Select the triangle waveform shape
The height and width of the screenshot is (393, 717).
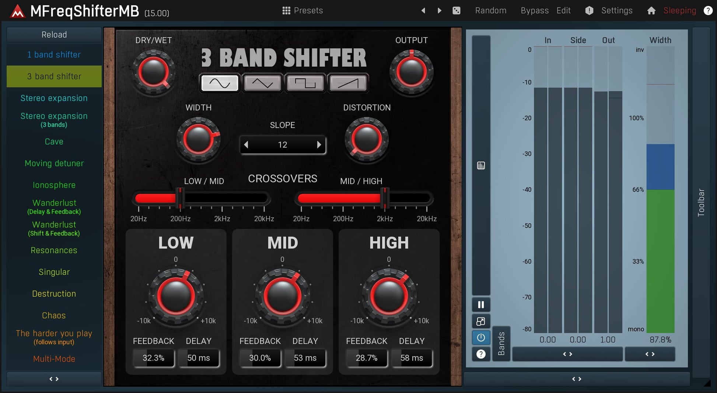[263, 83]
